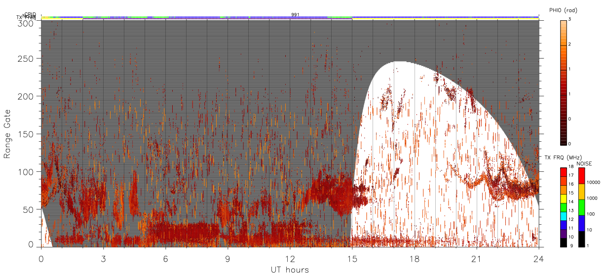The height and width of the screenshot is (280, 606).
Task: Click the "17" label in TX FRQ legend
Action: [x=571, y=175]
